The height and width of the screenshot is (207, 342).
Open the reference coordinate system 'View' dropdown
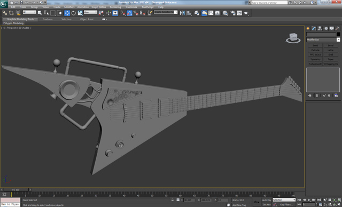point(90,12)
